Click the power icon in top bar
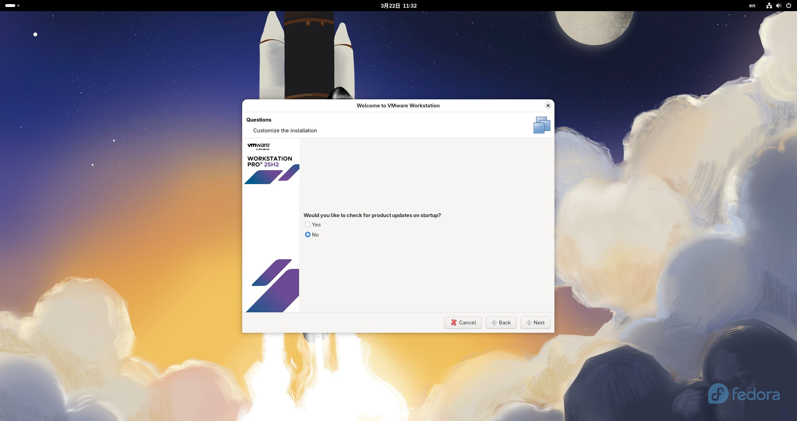Screen dimensions: 797x421 click(x=789, y=6)
